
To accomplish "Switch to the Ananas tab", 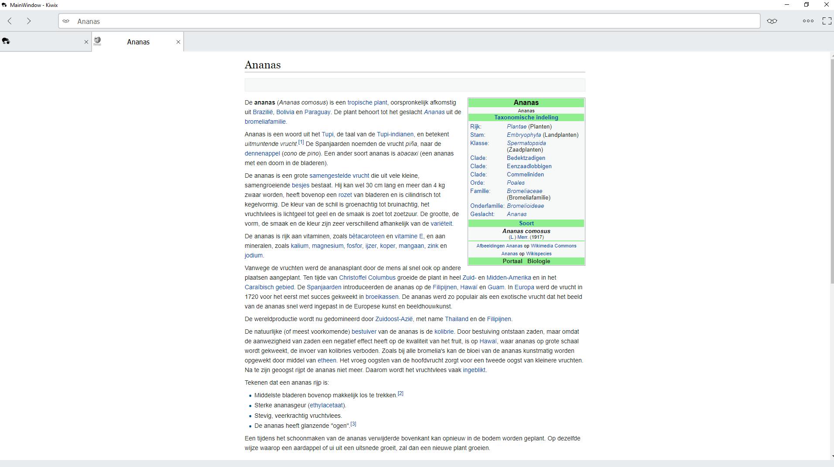I will pyautogui.click(x=138, y=41).
